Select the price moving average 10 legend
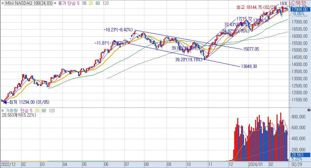Image resolution: width=311 pixels, height=168 pixels. click(84, 3)
